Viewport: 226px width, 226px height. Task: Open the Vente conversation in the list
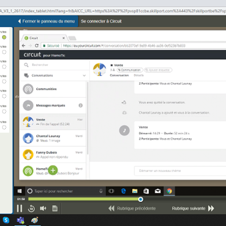coord(53,122)
